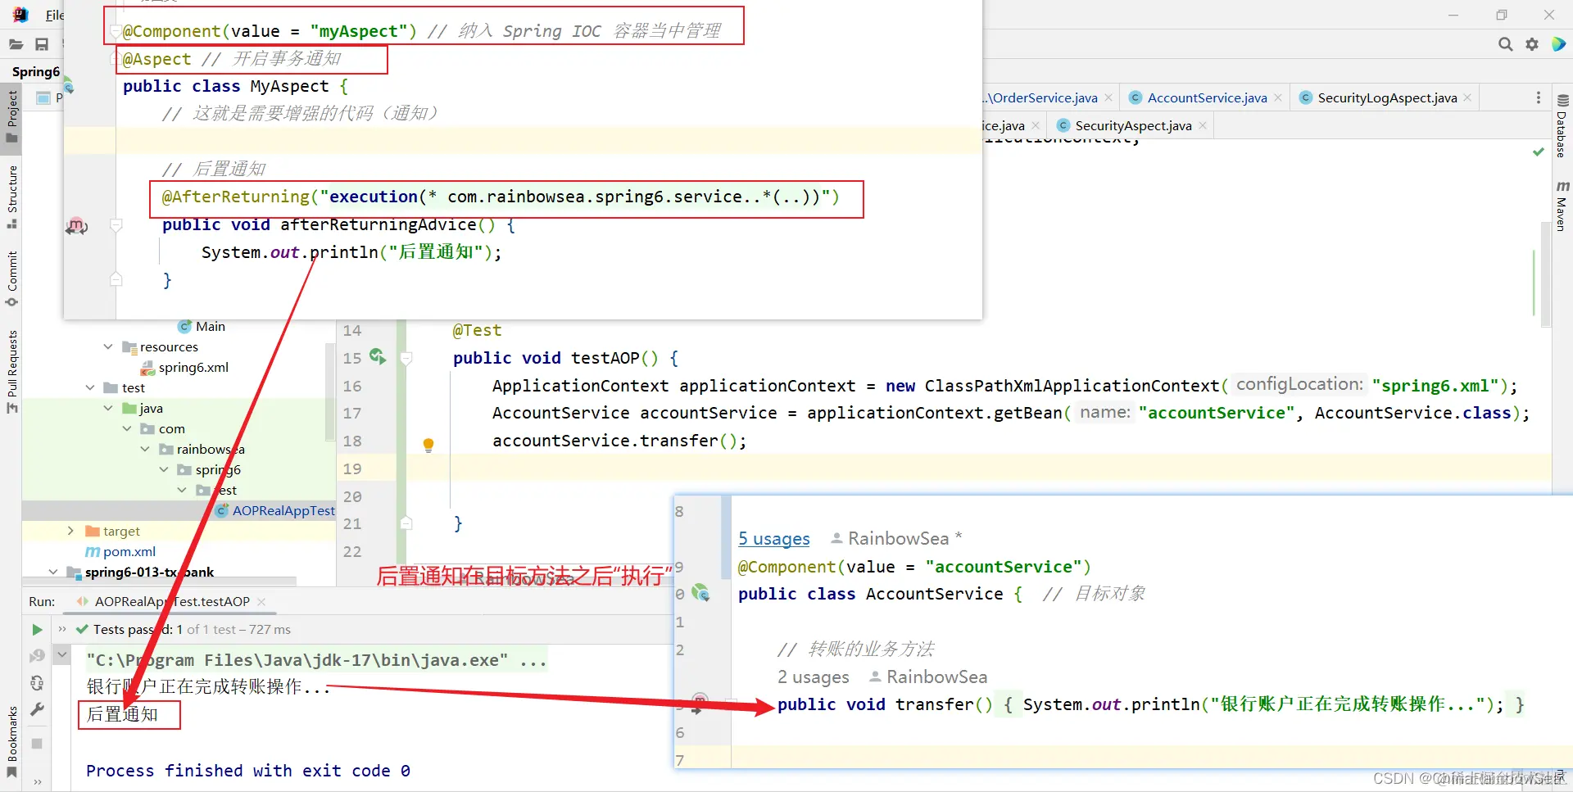Click RainbowSea author hint beside 5 usages
1573x792 pixels.
point(896,538)
